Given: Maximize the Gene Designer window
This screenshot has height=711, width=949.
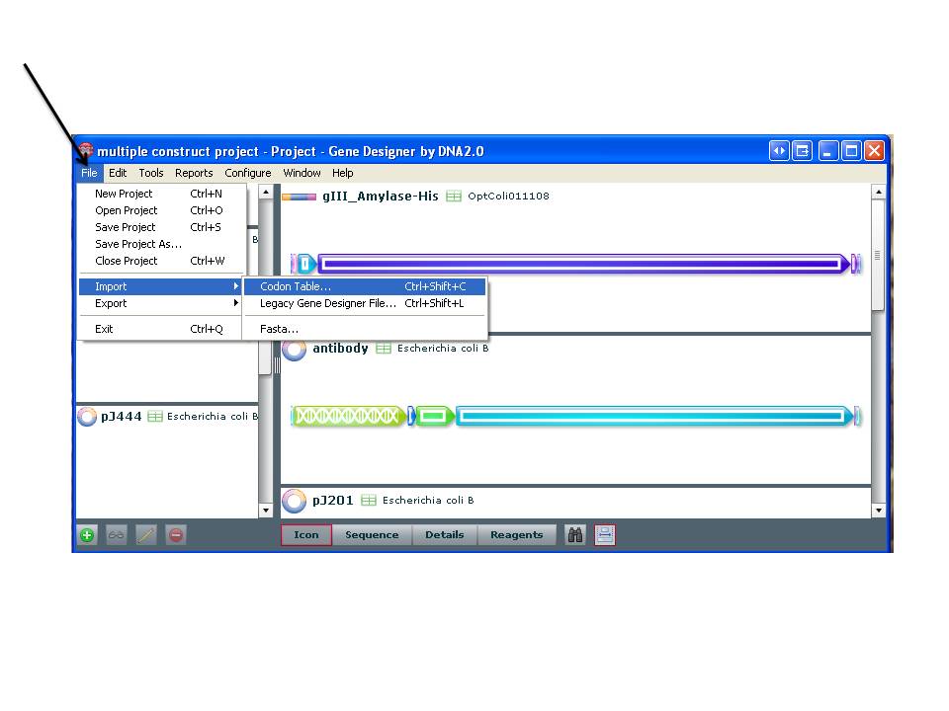Looking at the screenshot, I should click(x=851, y=150).
